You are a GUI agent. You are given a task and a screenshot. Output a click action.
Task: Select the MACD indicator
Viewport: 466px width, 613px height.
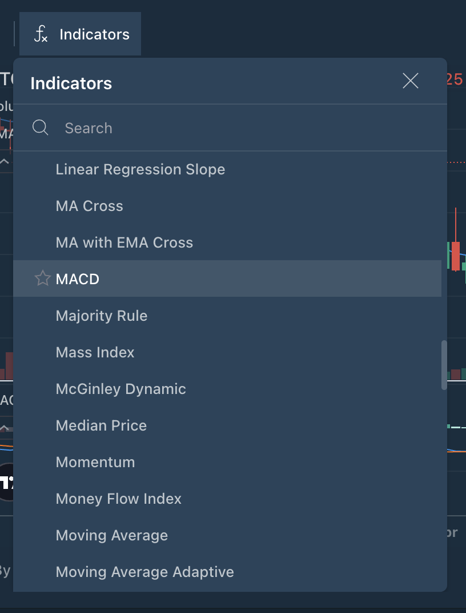pos(78,279)
